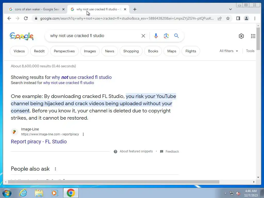
Task: Click the Chrome address bar URL
Action: pyautogui.click(x=127, y=18)
